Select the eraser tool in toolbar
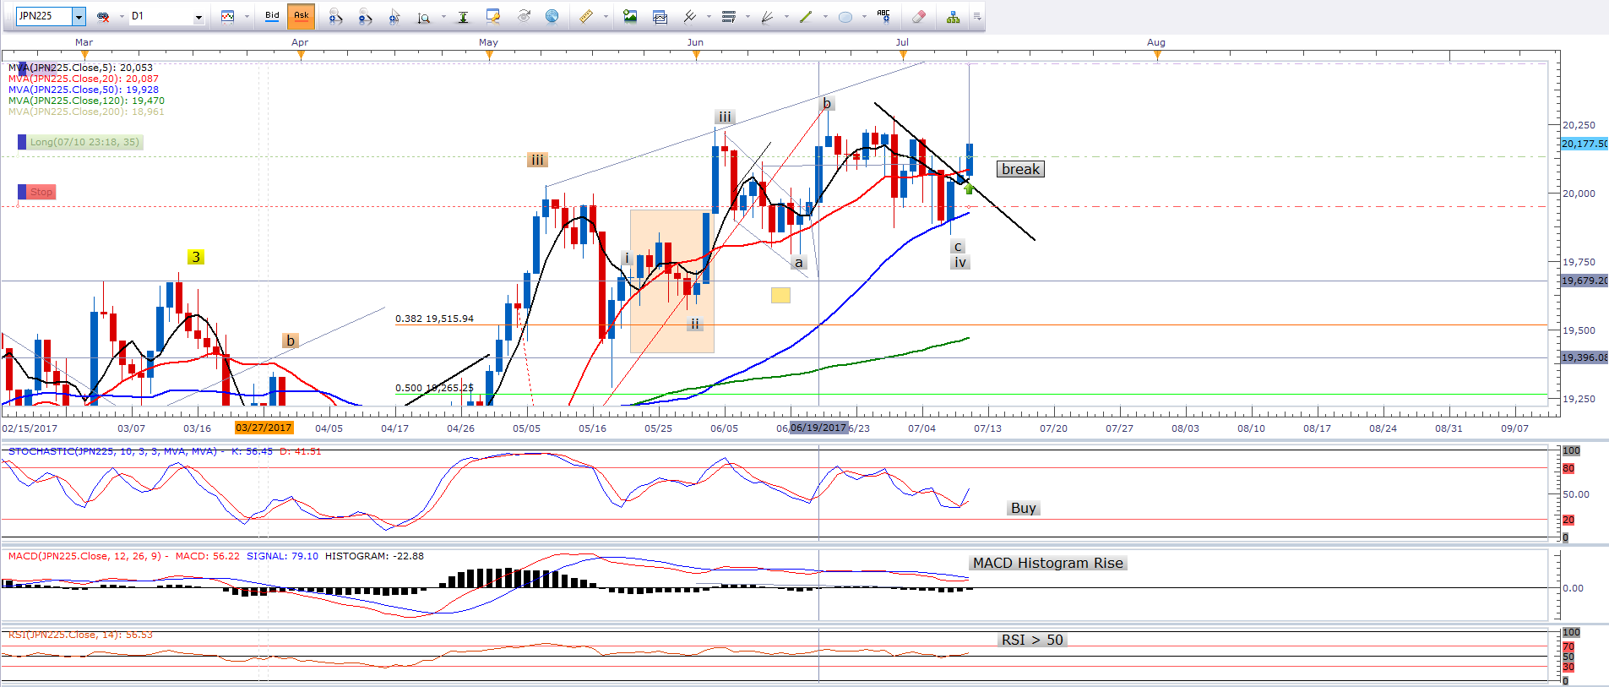The width and height of the screenshot is (1609, 687). point(919,16)
